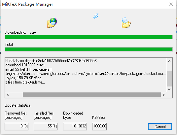Click the log scroll down arrow
Image resolution: width=177 pixels, height=135 pixels.
pos(169,89)
